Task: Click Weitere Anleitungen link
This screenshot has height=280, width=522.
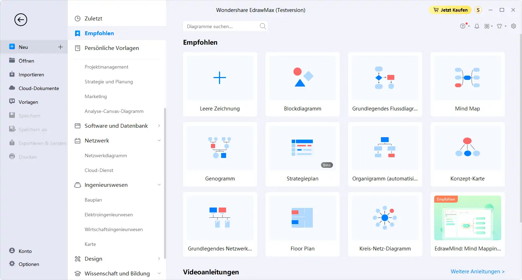Action: [x=478, y=272]
